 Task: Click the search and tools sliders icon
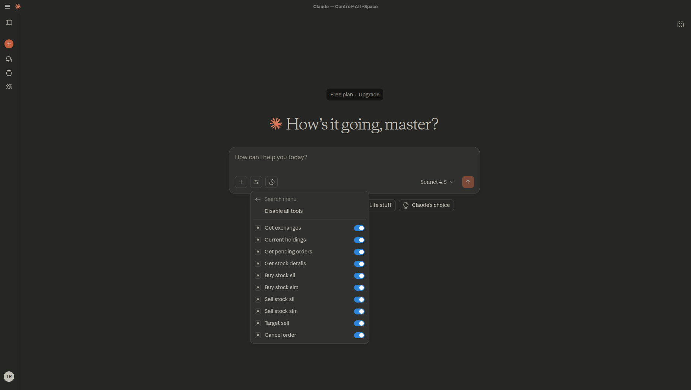pyautogui.click(x=256, y=182)
